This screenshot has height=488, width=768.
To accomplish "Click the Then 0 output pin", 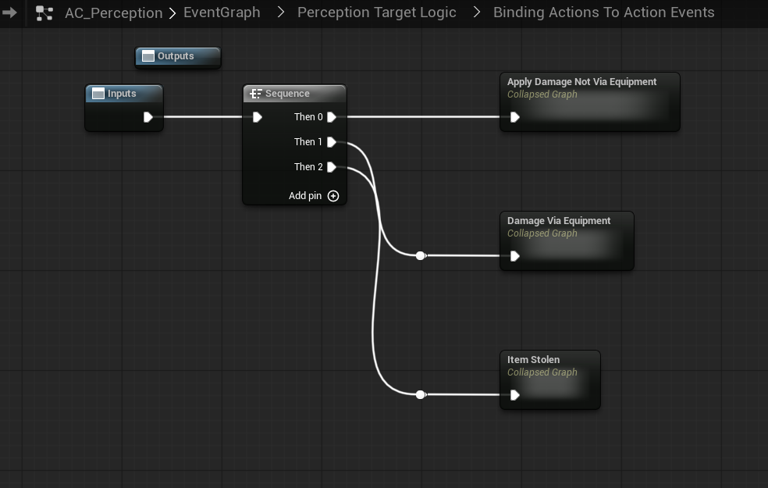I will click(x=332, y=117).
